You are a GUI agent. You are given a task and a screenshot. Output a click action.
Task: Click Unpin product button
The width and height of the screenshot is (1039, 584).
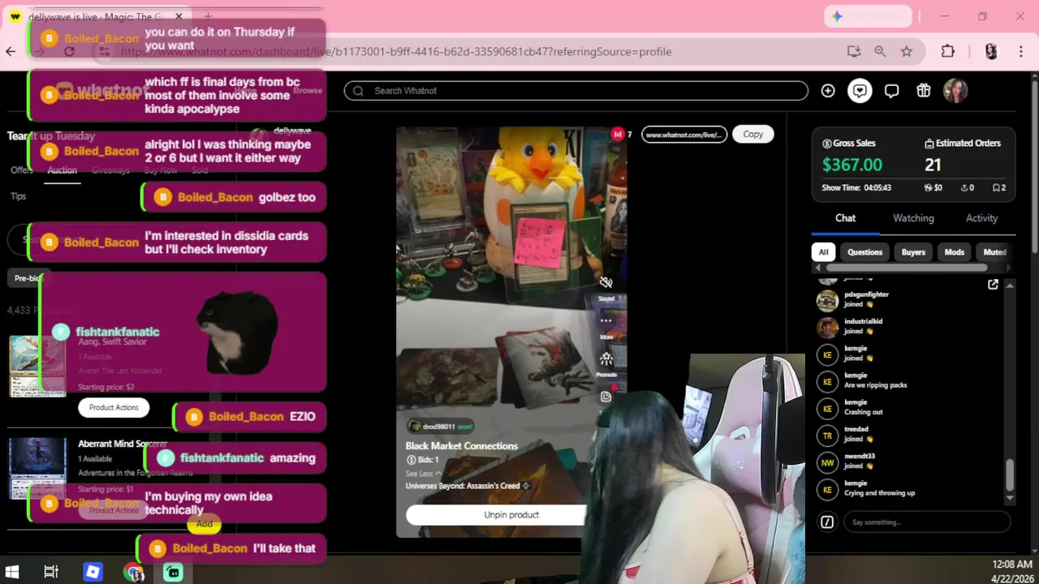495,514
